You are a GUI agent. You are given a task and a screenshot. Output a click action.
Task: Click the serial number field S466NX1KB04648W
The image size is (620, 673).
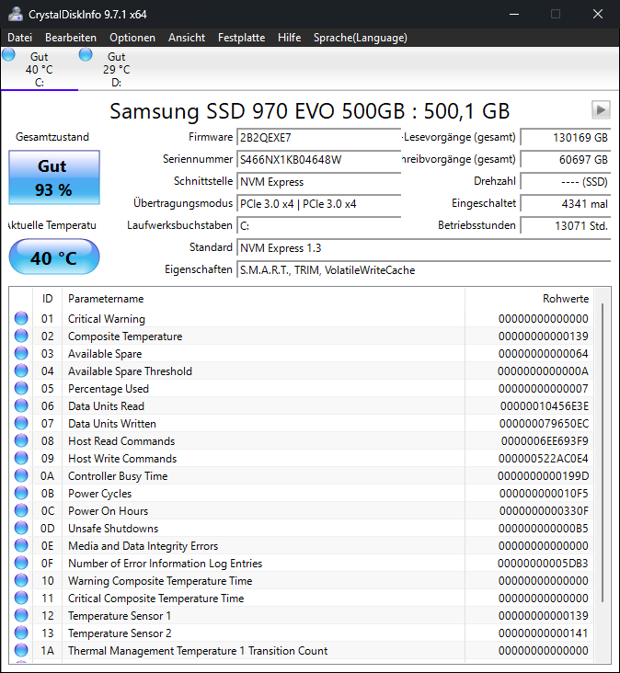click(x=318, y=160)
